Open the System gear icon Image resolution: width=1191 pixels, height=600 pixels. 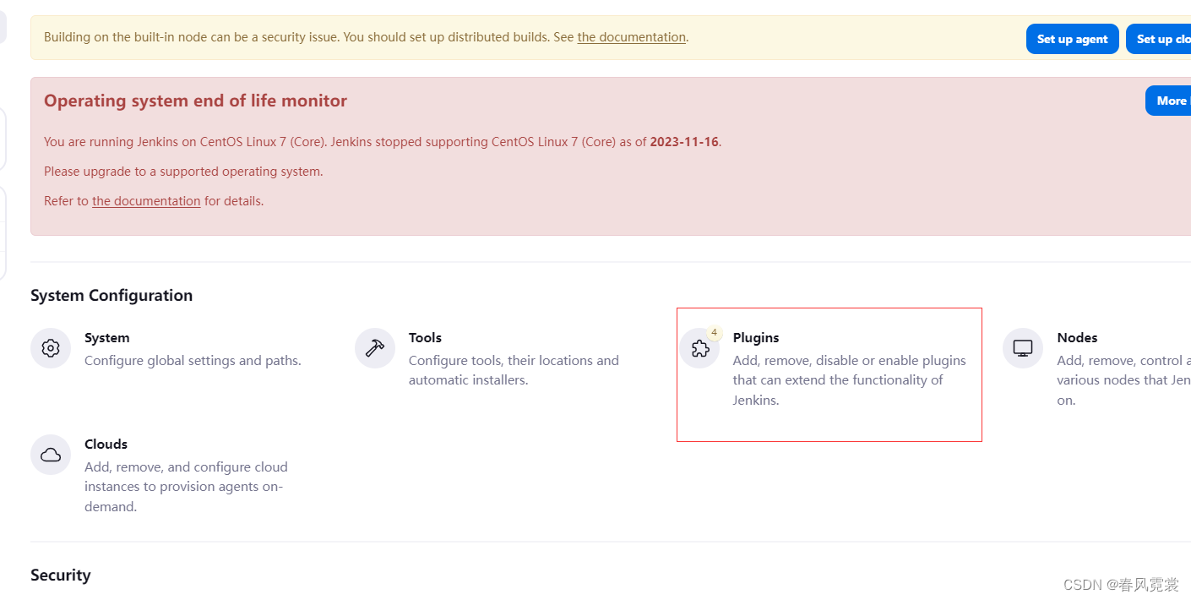pos(51,348)
